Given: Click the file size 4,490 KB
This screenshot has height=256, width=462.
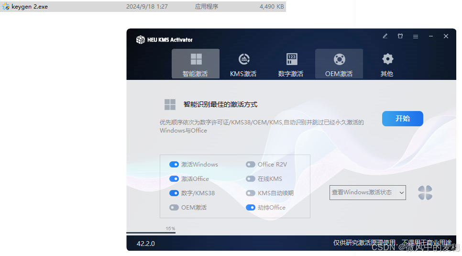Looking at the screenshot, I should click(272, 7).
